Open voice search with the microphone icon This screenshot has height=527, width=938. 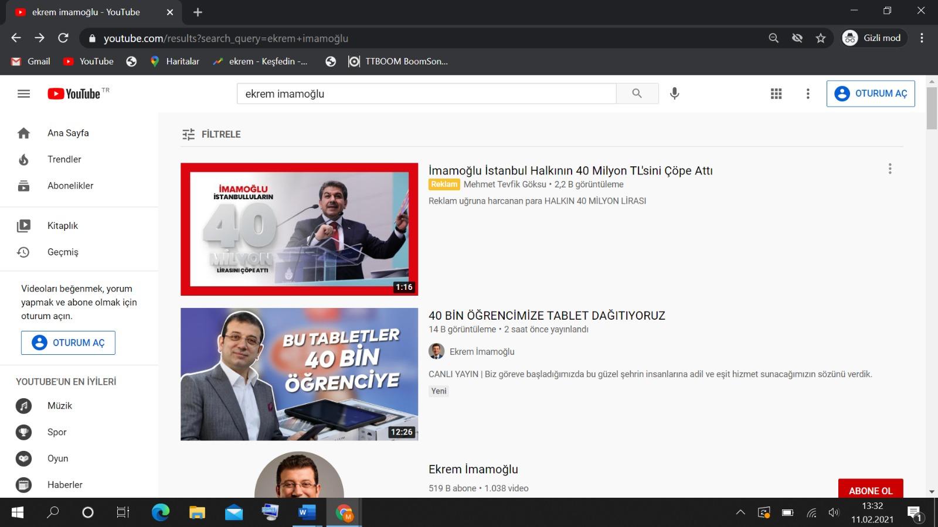coord(674,93)
